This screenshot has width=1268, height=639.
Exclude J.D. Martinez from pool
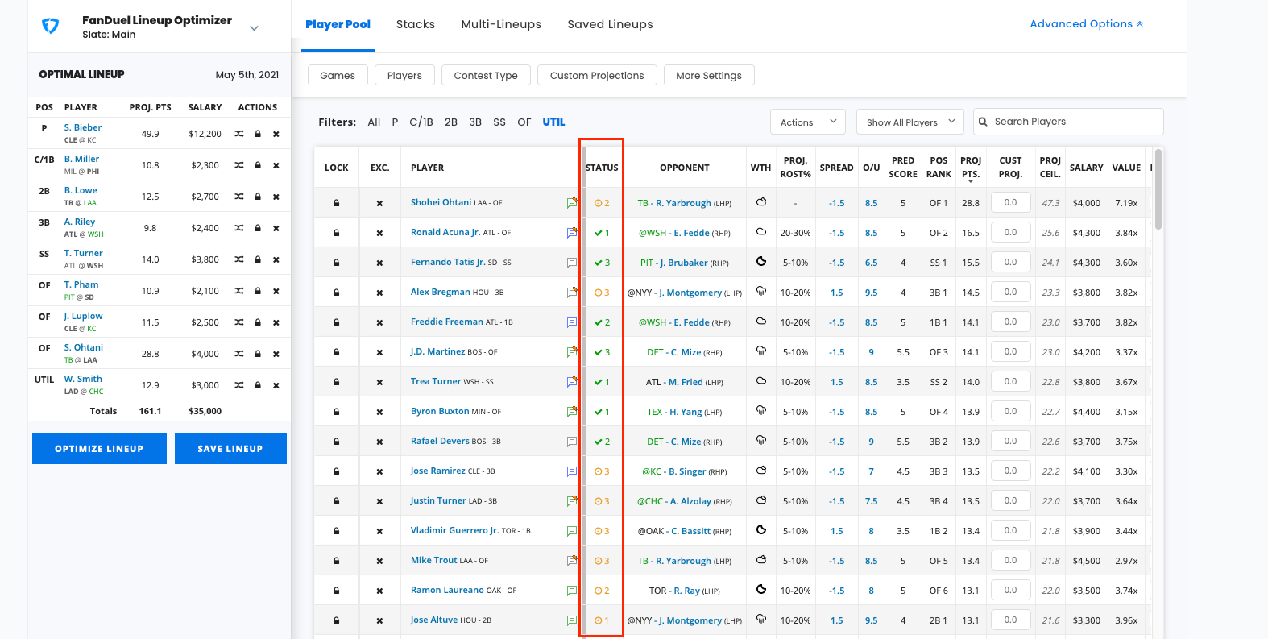click(x=379, y=352)
